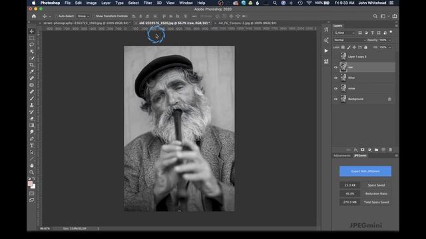This screenshot has width=426, height=239.
Task: Swap foreground and background colors icon
Action: [34, 179]
